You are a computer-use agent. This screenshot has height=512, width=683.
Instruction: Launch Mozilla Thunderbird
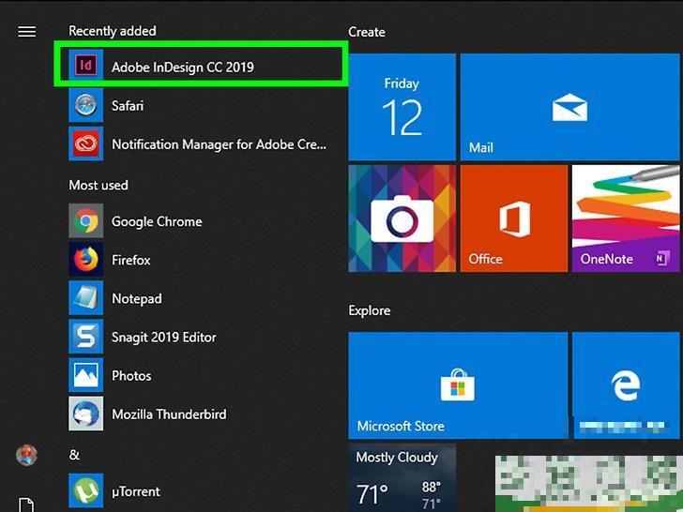[168, 414]
